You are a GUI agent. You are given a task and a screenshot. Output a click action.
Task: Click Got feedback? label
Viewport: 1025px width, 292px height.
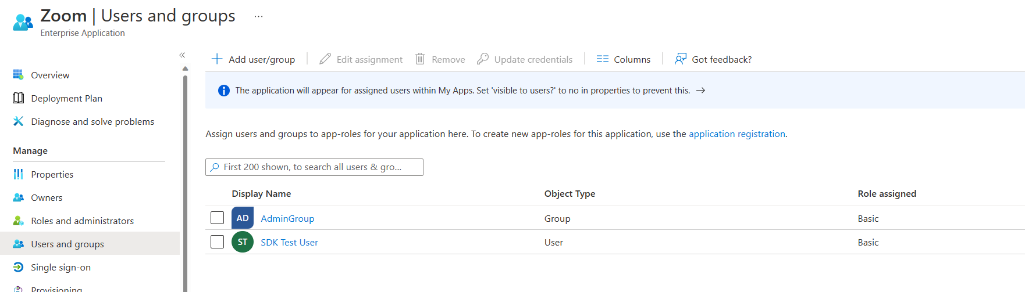722,59
